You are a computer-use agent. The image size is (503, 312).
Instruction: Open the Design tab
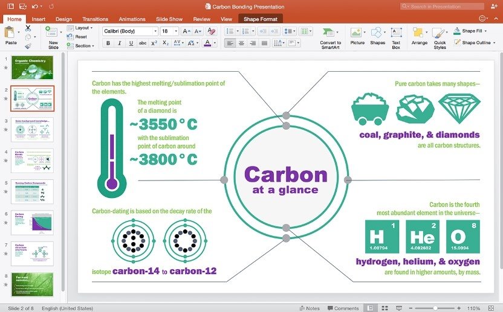64,19
